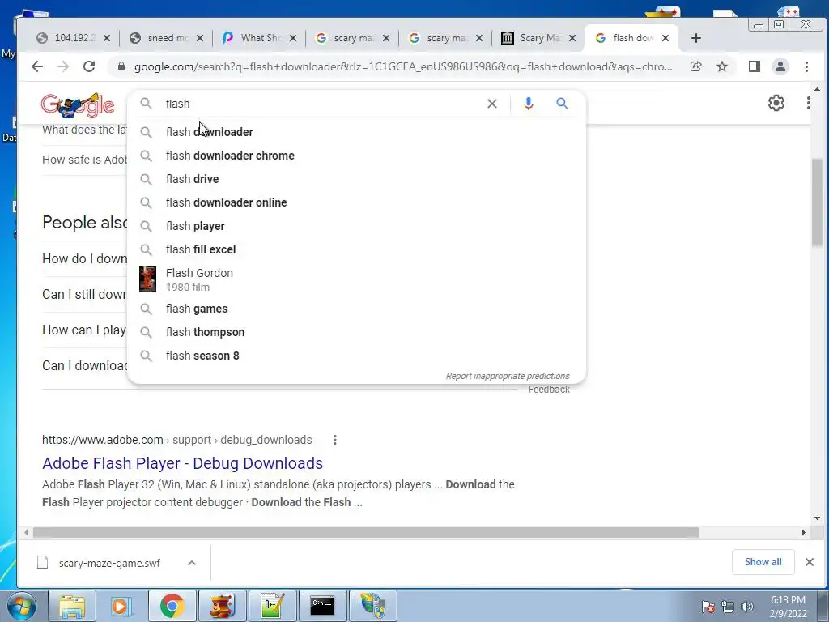The height and width of the screenshot is (622, 829).
Task: Clear the search box text
Action: point(491,104)
